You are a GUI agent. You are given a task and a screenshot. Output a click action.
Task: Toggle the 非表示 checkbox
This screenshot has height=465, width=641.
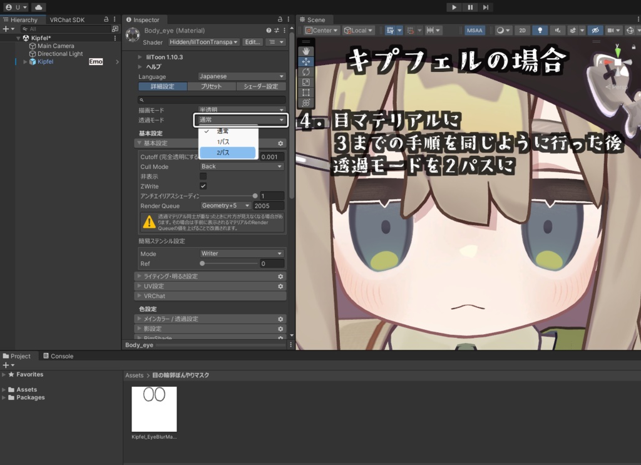click(x=203, y=176)
